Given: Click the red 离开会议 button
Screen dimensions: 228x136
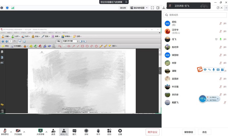Looking at the screenshot, I should pos(152,132).
